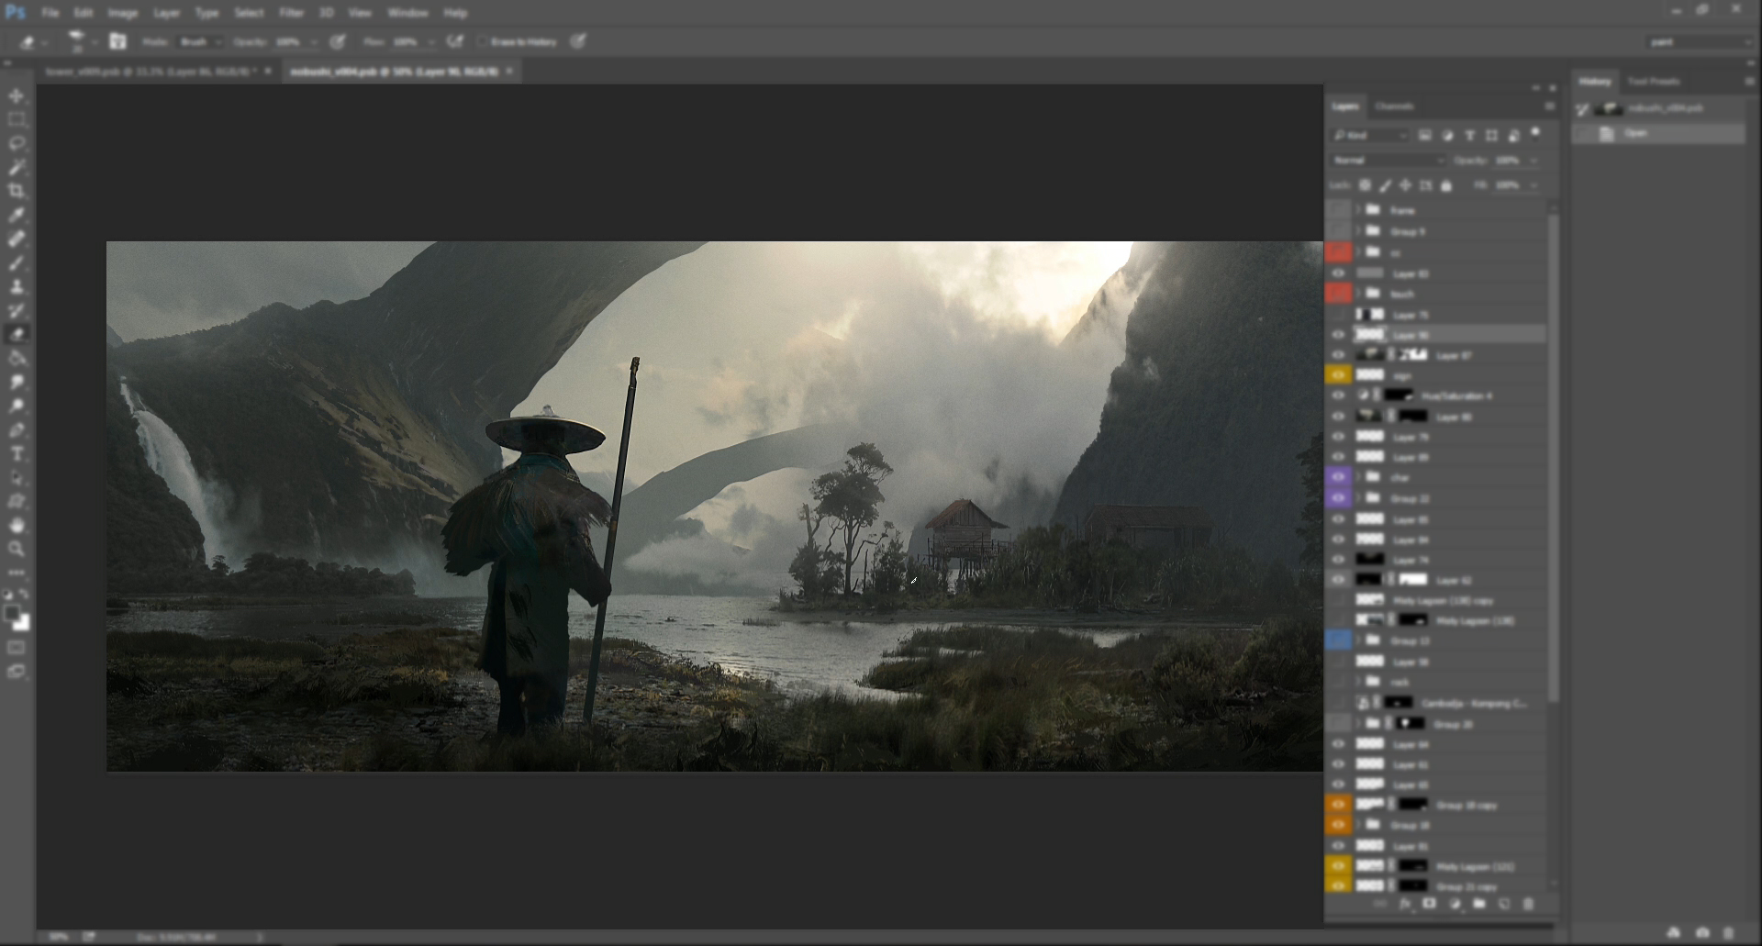Expand the char layer group
Image resolution: width=1762 pixels, height=946 pixels.
point(1358,477)
